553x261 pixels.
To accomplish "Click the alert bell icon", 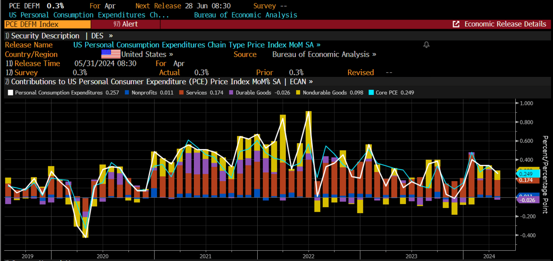I will tap(426, 45).
